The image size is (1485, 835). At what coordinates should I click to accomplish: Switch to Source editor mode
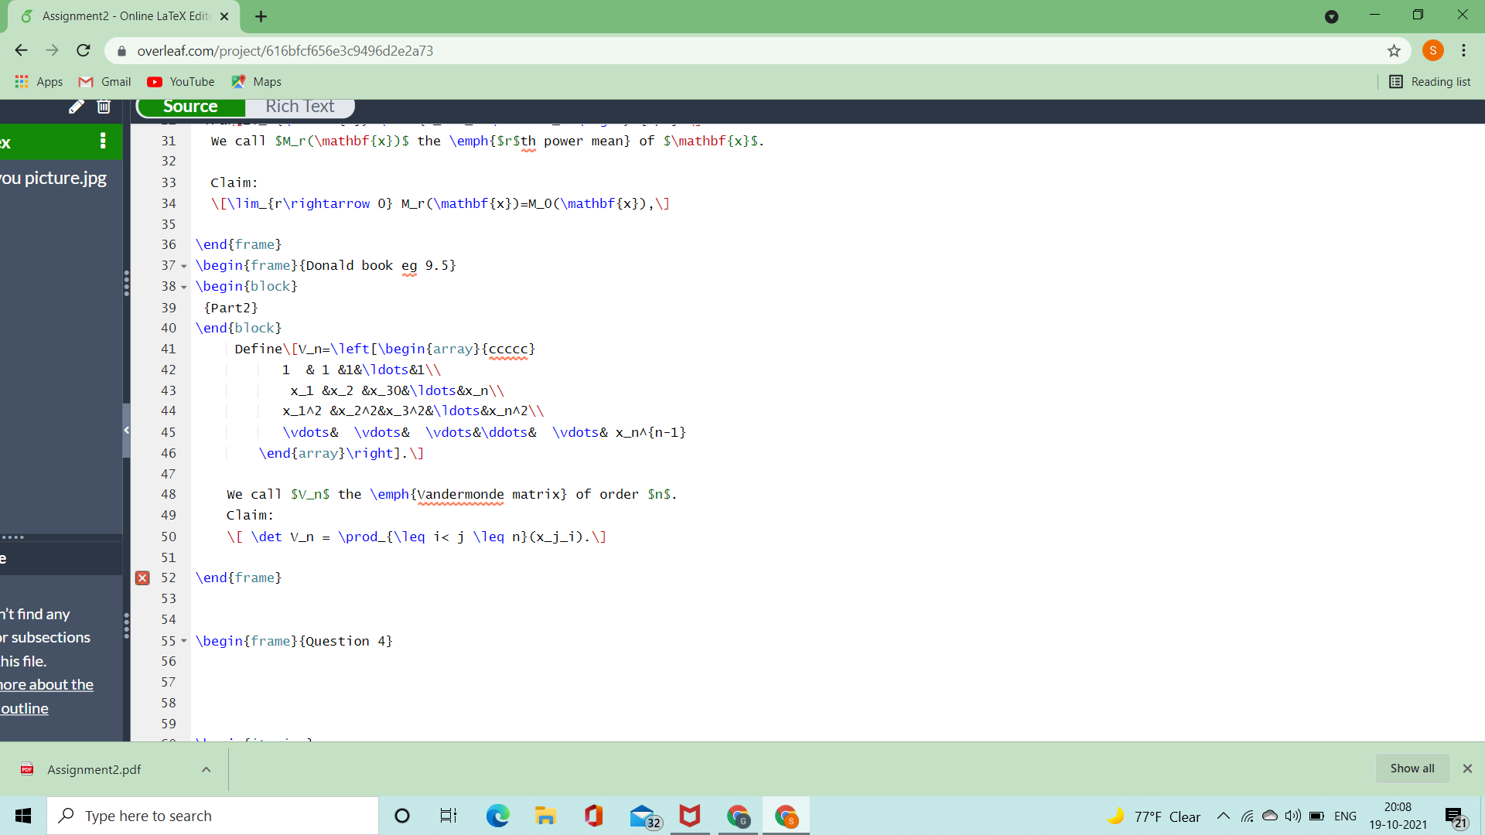coord(190,107)
